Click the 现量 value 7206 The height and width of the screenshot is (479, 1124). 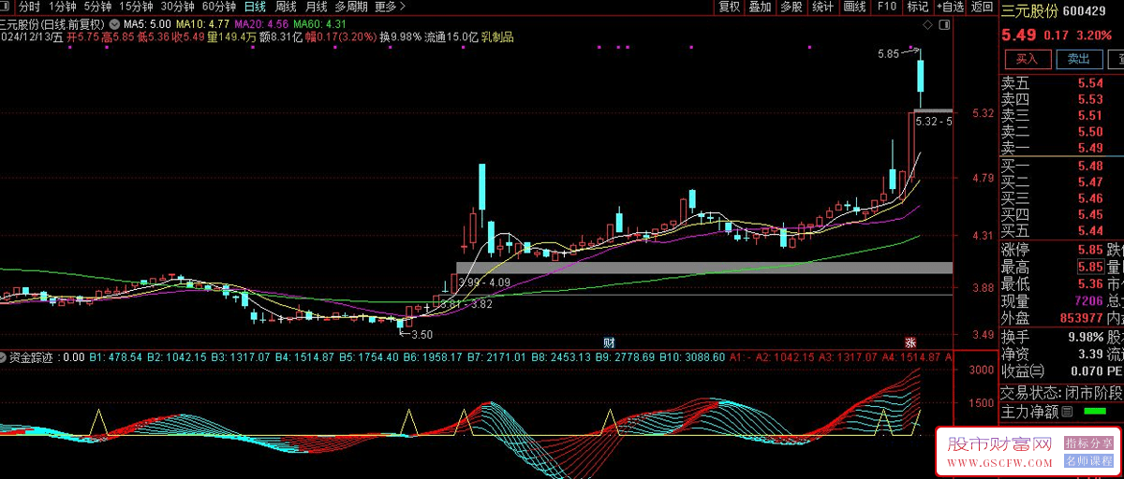click(1087, 301)
